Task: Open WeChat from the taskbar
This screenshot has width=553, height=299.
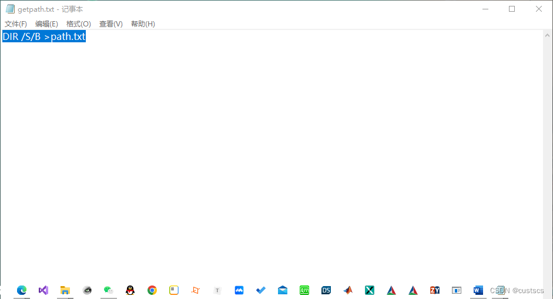Action: pos(109,290)
